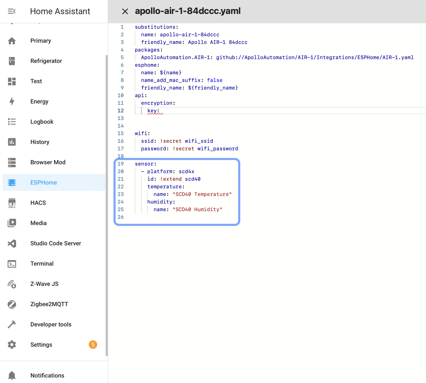Viewport: 426px width, 383px height.
Task: Open the Terminal label
Action: click(x=42, y=264)
